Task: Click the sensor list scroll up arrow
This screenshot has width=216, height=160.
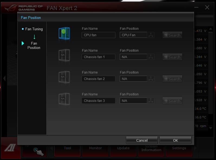Action: click(x=211, y=29)
